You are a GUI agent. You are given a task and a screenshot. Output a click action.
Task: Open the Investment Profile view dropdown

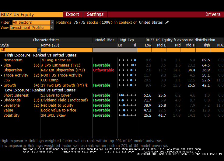point(52,28)
